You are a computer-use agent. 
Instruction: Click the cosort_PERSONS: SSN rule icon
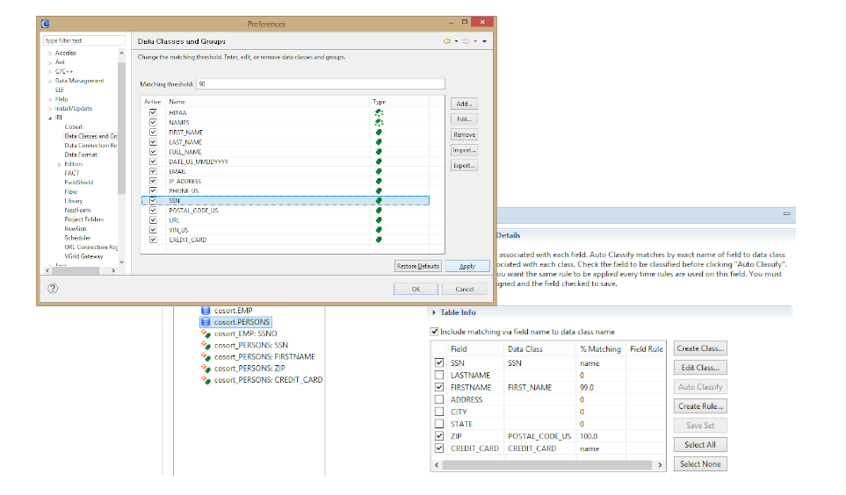pyautogui.click(x=206, y=345)
